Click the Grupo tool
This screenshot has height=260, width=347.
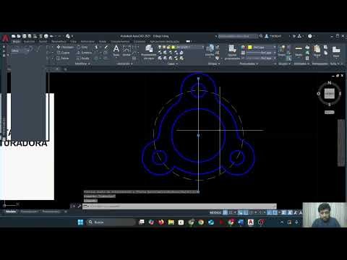281,51
